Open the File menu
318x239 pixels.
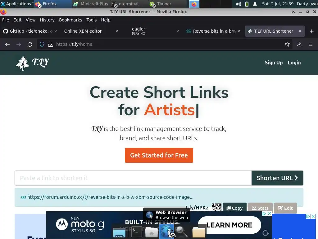(x=6, y=20)
